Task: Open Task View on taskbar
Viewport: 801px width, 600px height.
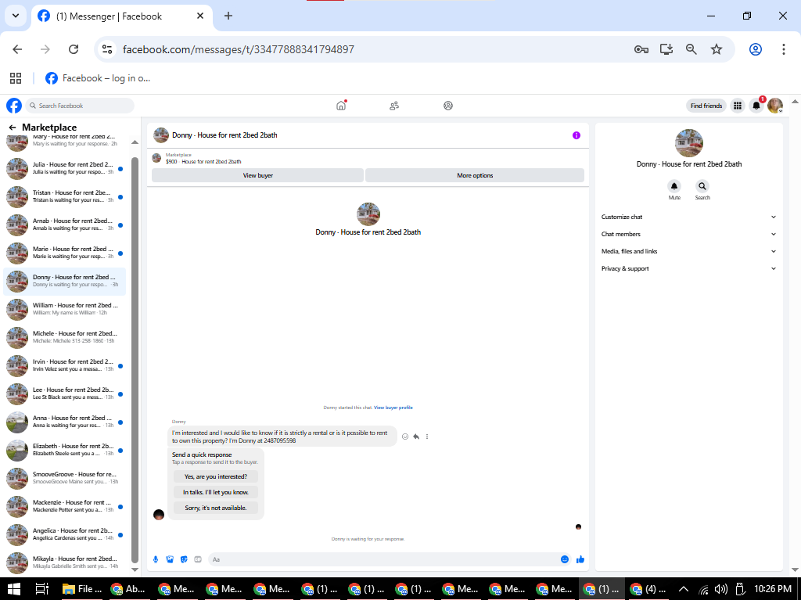Action: (42, 589)
